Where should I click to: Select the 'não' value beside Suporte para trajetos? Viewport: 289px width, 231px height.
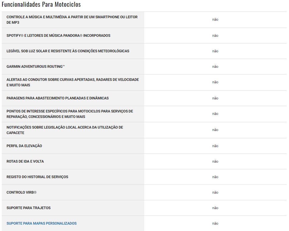215,208
